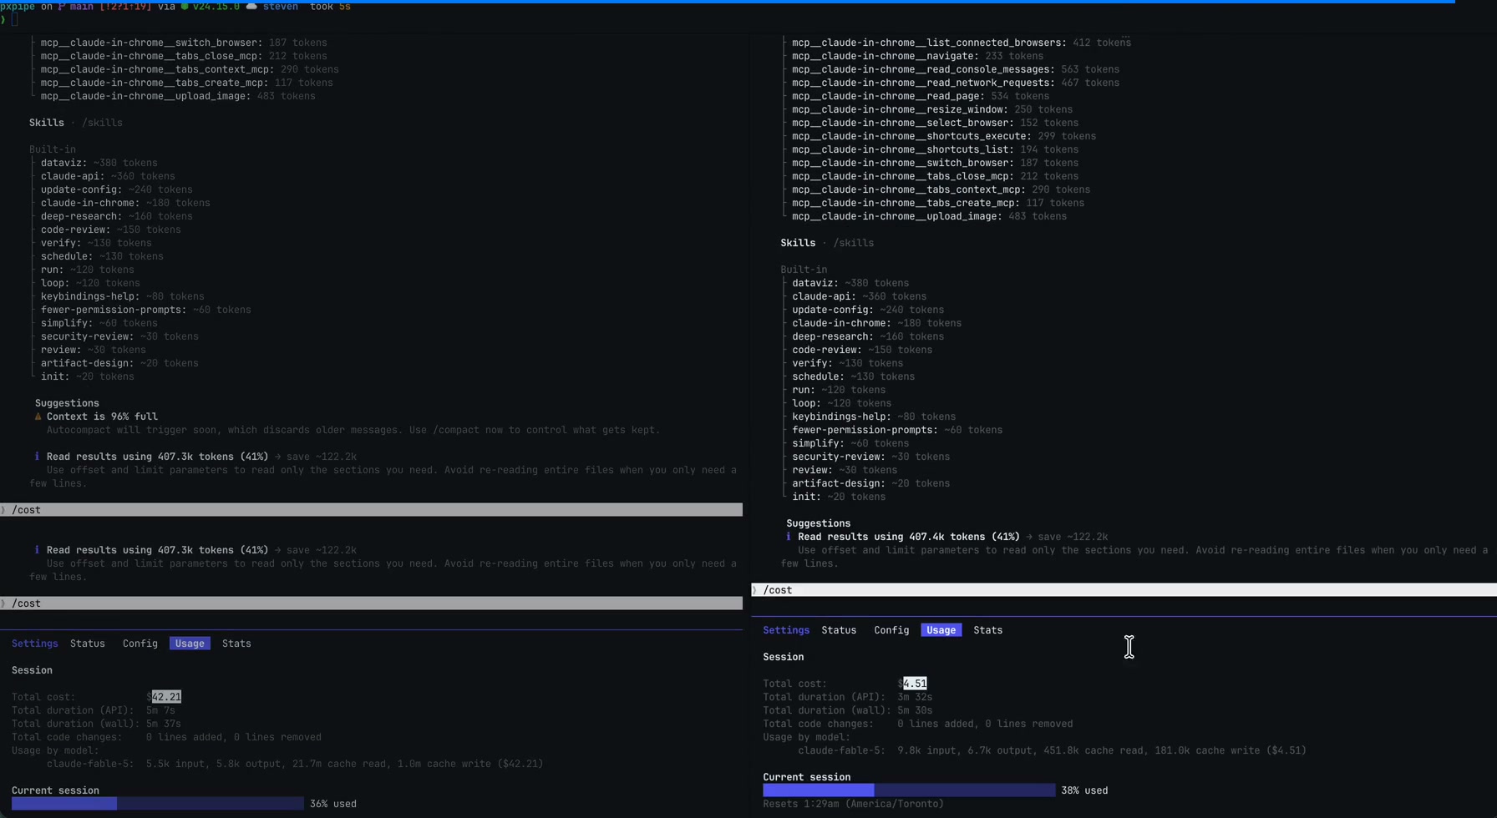1497x818 pixels.
Task: Click the cloud icon before steven
Action: [251, 7]
